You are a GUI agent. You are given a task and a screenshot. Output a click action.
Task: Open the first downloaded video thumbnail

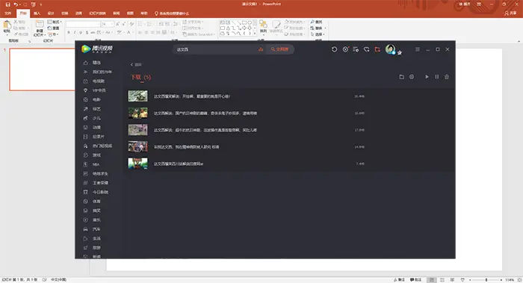(137, 96)
